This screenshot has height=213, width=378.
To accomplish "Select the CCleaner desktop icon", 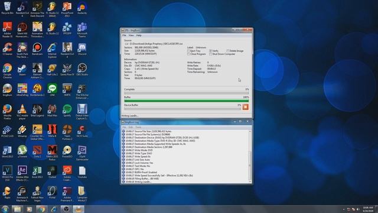I will (7, 49).
